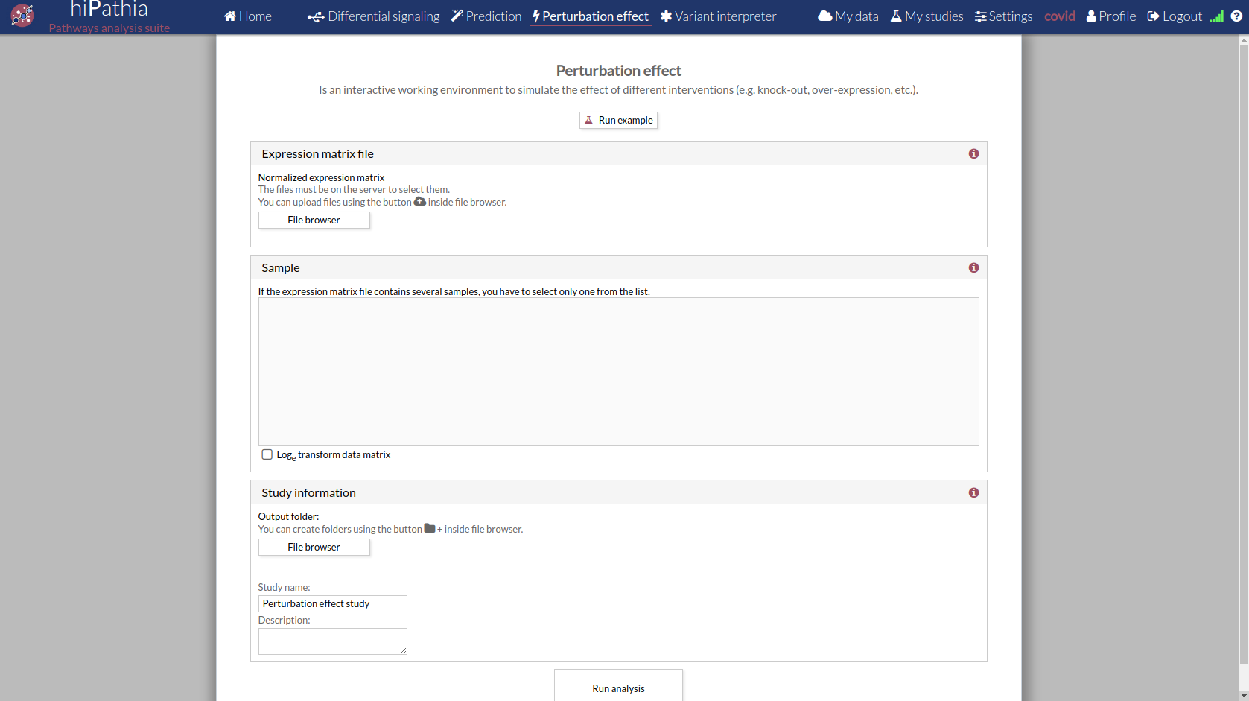Open the Prediction menu item
The width and height of the screenshot is (1249, 701).
click(x=486, y=16)
